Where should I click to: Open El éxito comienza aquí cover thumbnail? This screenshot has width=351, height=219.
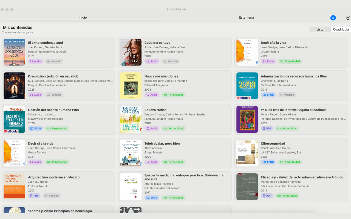14,52
